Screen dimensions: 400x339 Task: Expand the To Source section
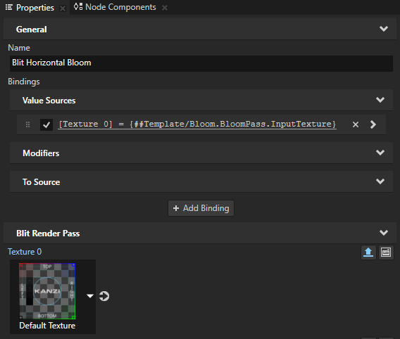pyautogui.click(x=380, y=181)
